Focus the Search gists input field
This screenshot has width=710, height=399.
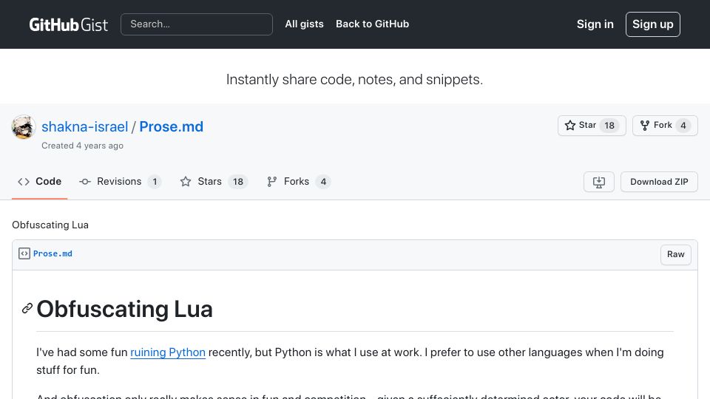click(x=197, y=24)
